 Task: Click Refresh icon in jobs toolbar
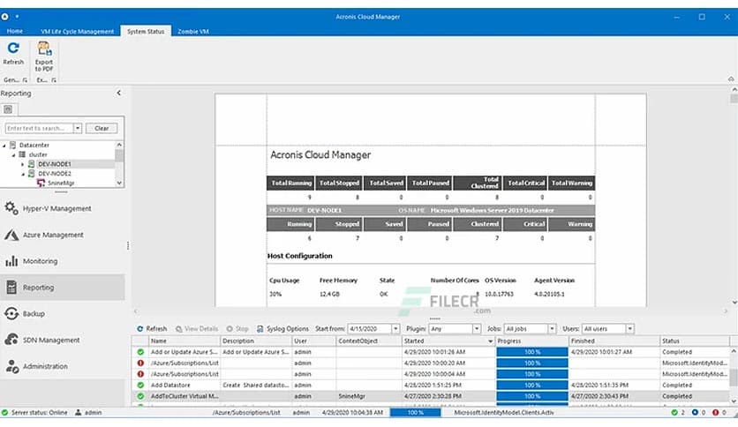(x=139, y=329)
